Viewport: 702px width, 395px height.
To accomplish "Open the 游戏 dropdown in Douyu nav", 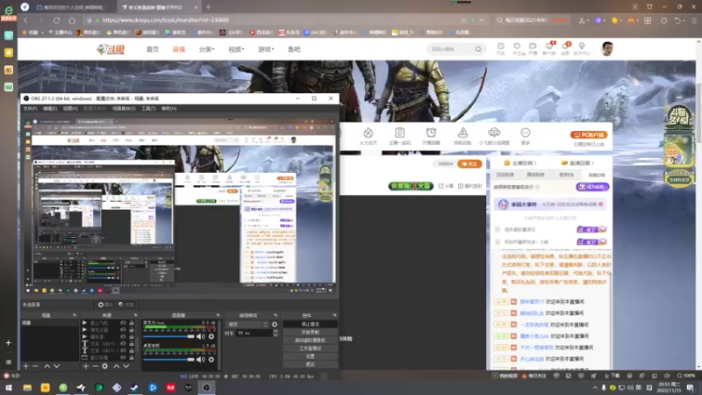I will point(266,49).
